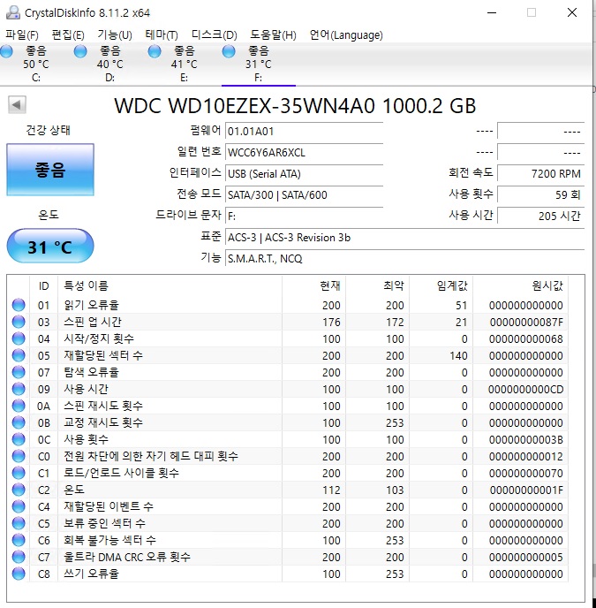Select raw value 0000000000CD
The height and width of the screenshot is (608, 596).
(526, 390)
